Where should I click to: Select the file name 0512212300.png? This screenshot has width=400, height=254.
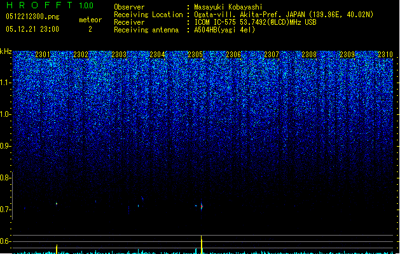[32, 17]
